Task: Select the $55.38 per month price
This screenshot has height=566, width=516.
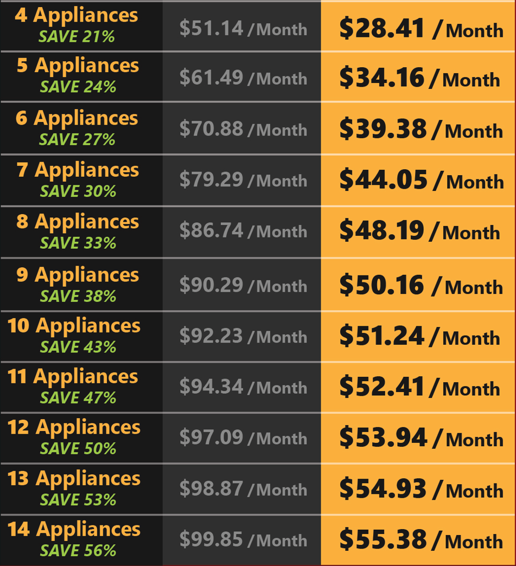Action: (421, 540)
